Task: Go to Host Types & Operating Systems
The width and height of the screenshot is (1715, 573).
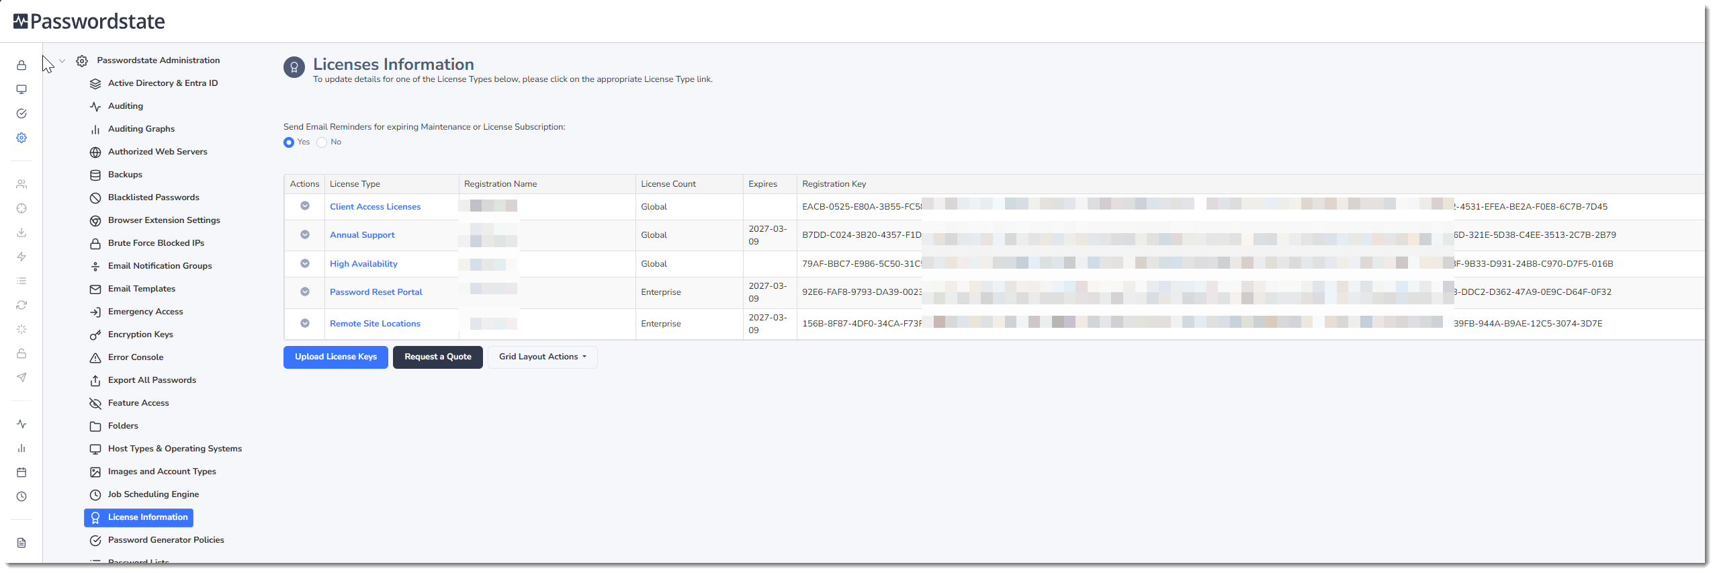Action: click(175, 449)
